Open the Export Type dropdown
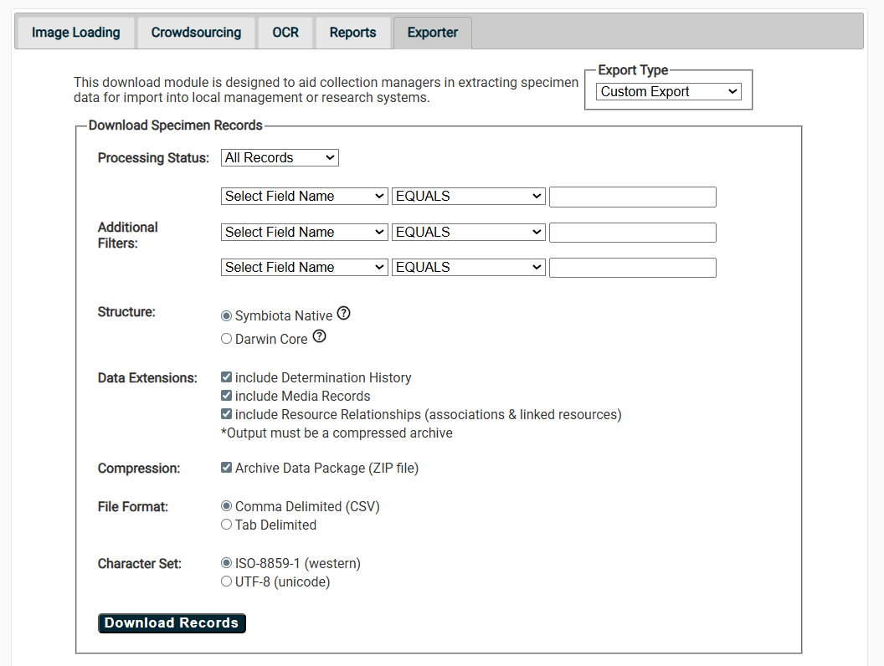884x666 pixels. (668, 91)
